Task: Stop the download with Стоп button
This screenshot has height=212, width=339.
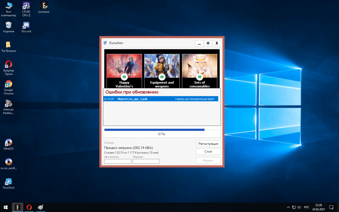Action: [208, 152]
